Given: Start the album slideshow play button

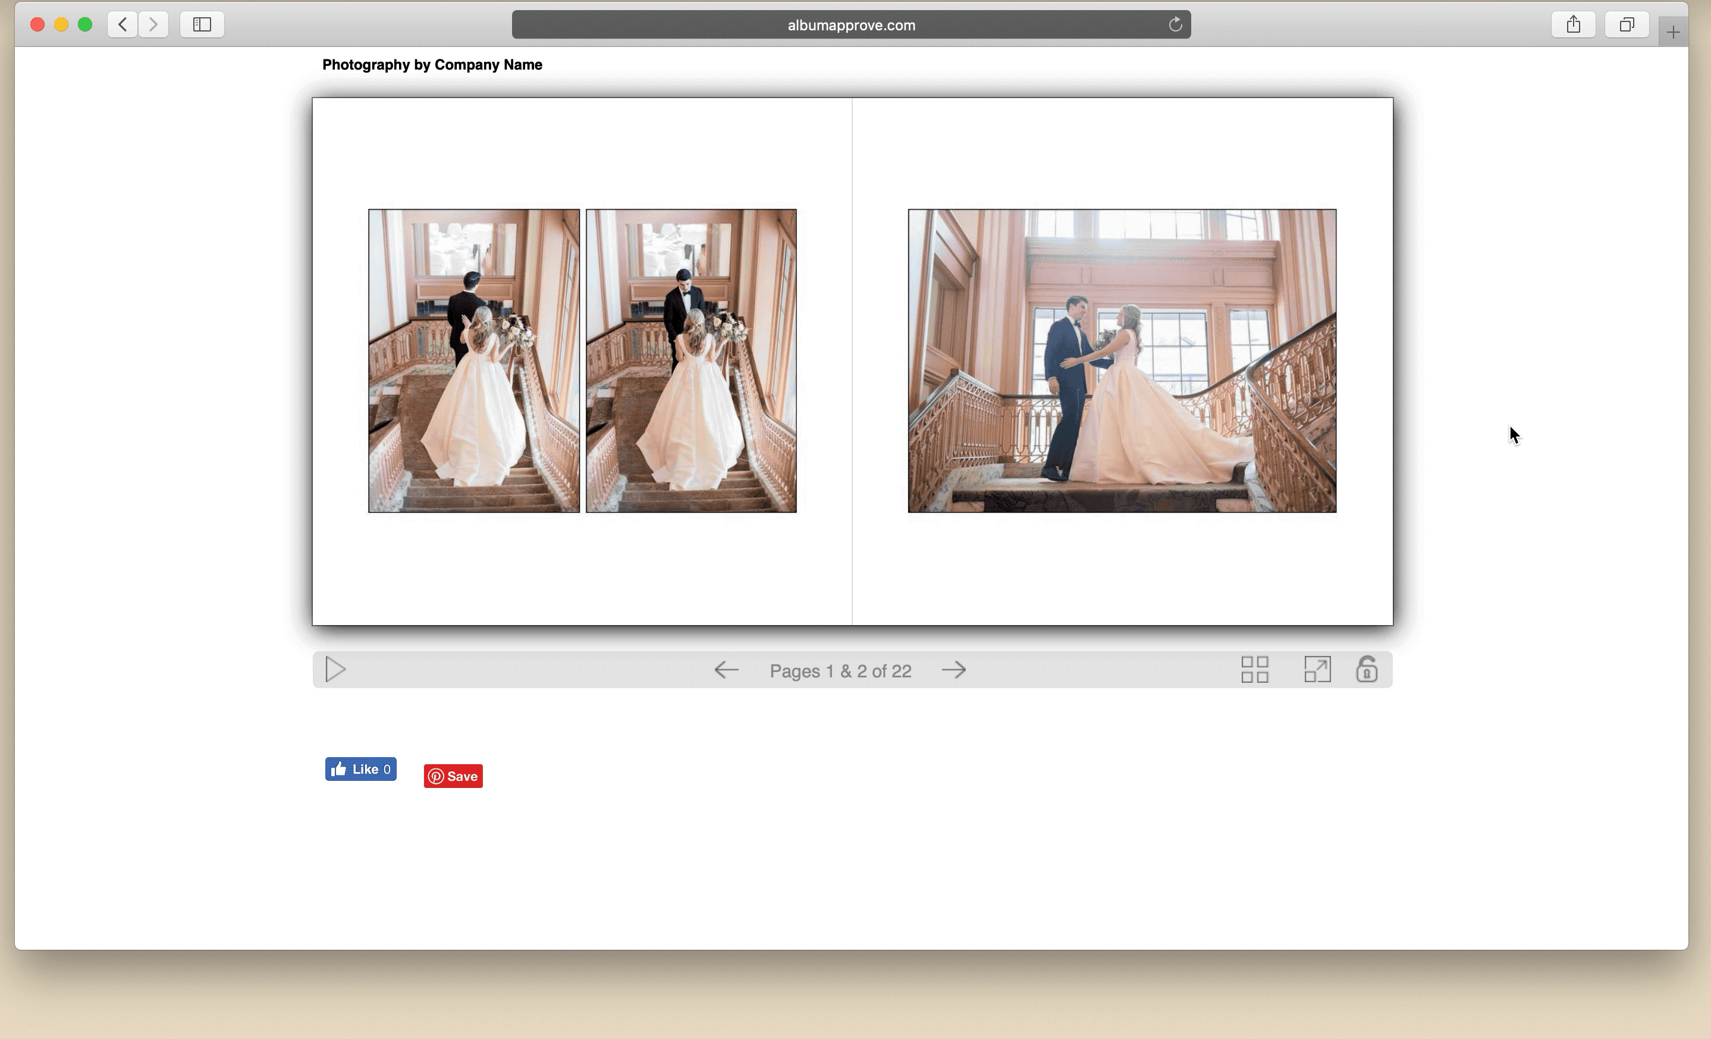Looking at the screenshot, I should [x=335, y=670].
